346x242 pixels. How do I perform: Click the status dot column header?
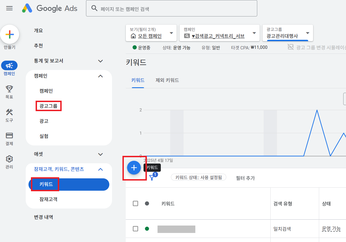pos(147,203)
